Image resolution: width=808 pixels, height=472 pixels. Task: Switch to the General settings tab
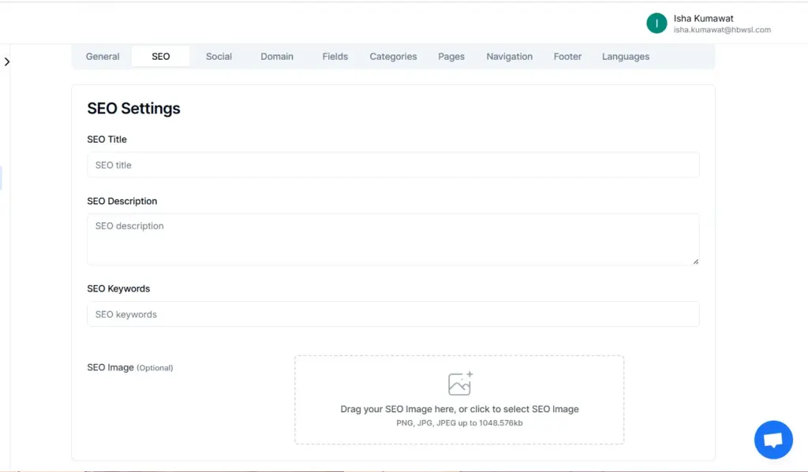[x=103, y=56]
